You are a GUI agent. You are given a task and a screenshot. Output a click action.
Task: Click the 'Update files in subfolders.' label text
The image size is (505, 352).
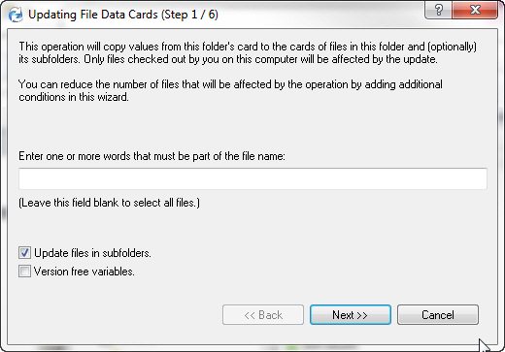pos(92,253)
